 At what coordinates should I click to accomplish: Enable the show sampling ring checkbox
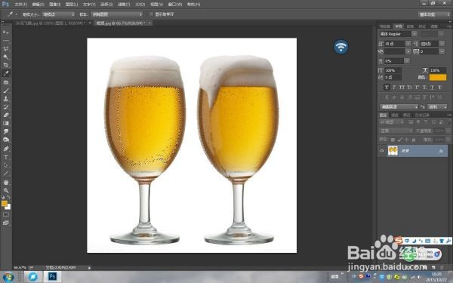[151, 14]
